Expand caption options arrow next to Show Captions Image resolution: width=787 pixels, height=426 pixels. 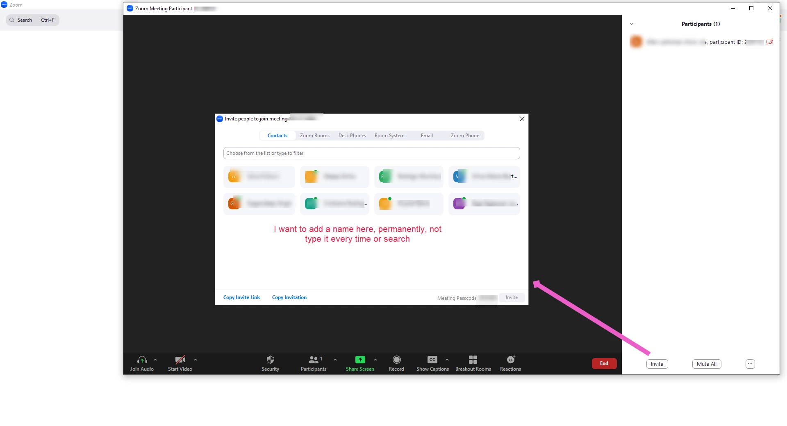[x=447, y=360]
